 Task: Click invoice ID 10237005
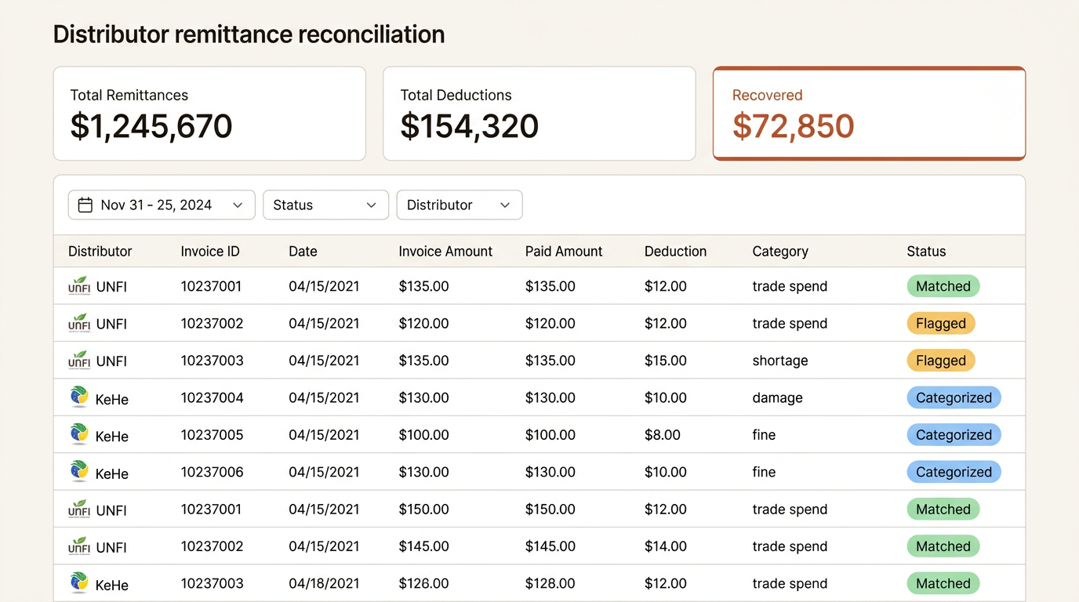tap(212, 435)
